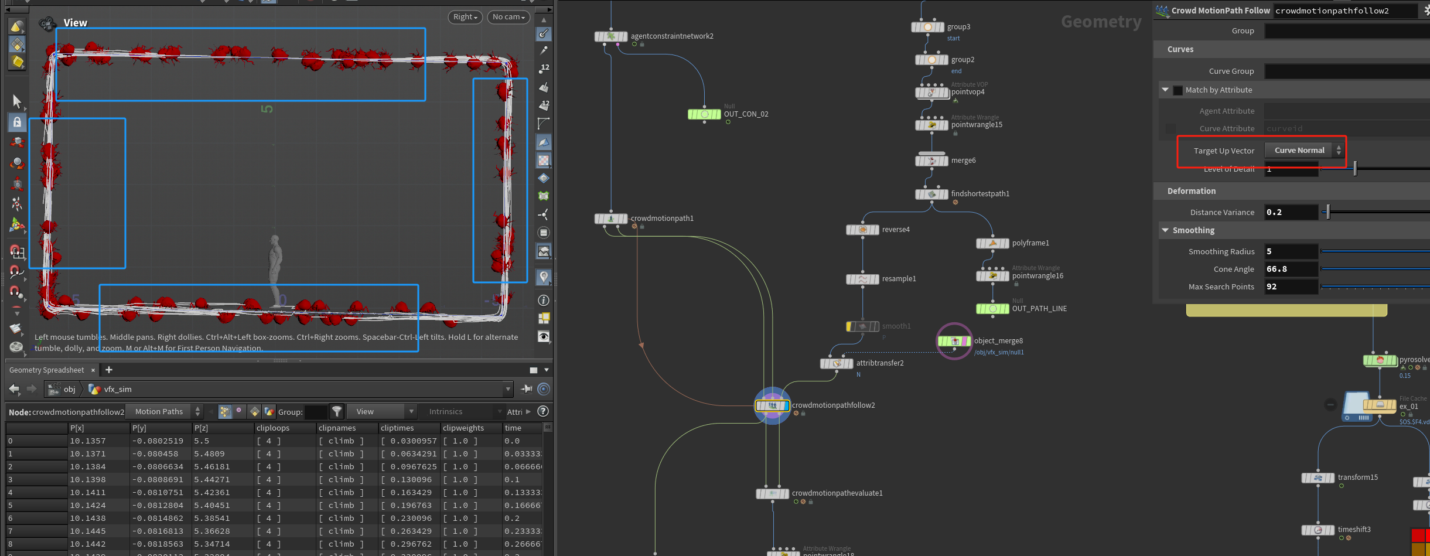Open the Motion Paths mode dropdown
The image size is (1430, 556).
[x=166, y=412]
